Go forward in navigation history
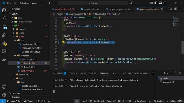Image resolution: width=184 pixels, height=103 pixels. click(x=54, y=3)
